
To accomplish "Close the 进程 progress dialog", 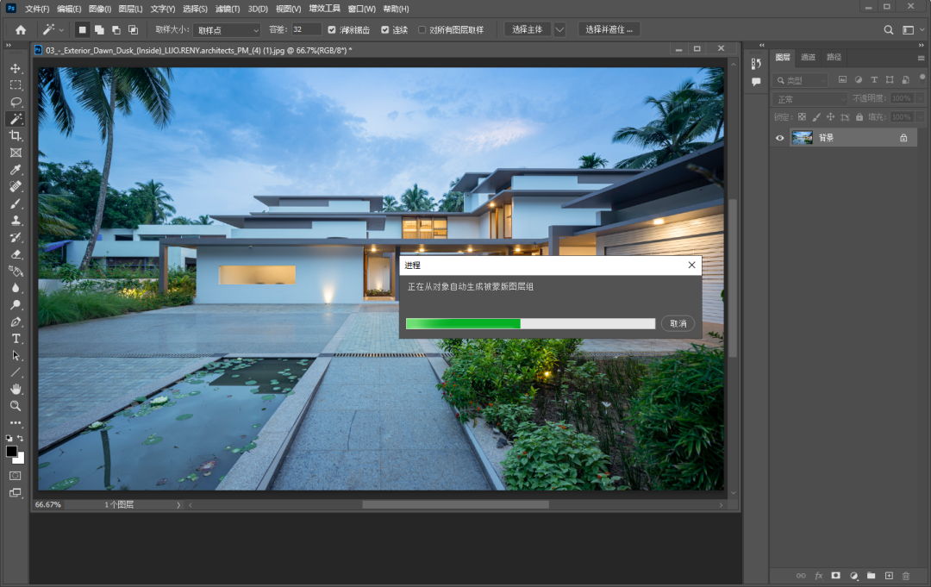I will click(x=691, y=265).
